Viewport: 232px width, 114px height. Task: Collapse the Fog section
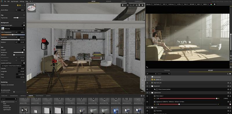tap(24, 15)
